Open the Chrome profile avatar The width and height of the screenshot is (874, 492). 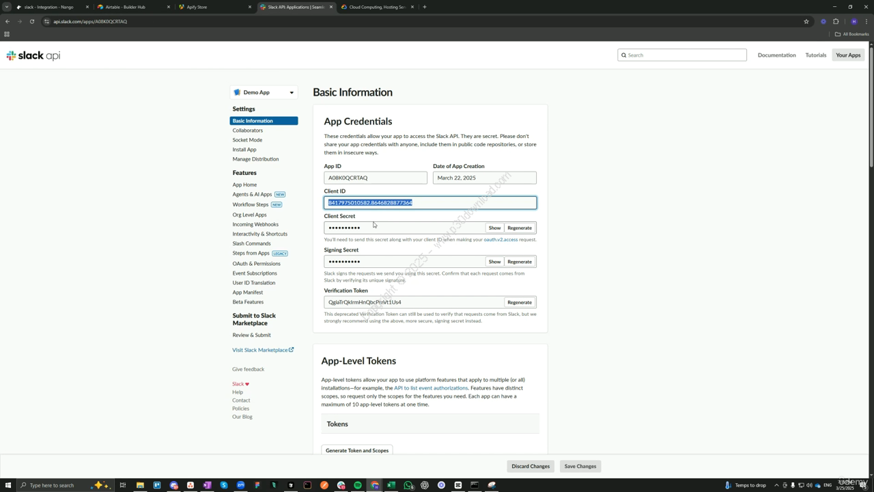tap(854, 21)
